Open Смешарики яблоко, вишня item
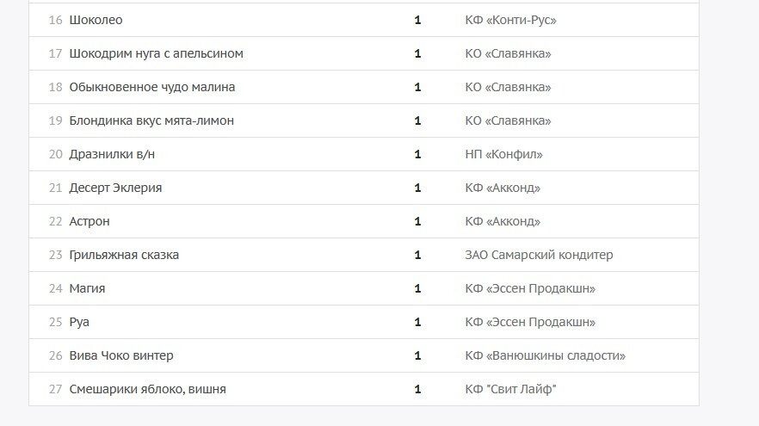Screen dimensions: 759x426 [x=148, y=389]
